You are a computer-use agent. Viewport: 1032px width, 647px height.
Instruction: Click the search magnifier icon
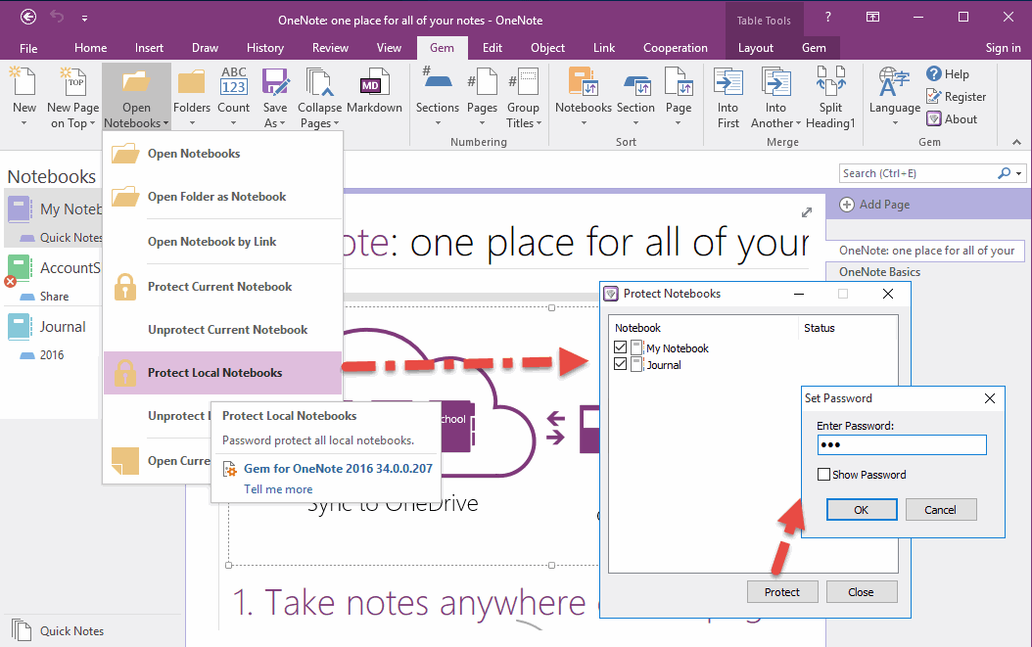1004,173
